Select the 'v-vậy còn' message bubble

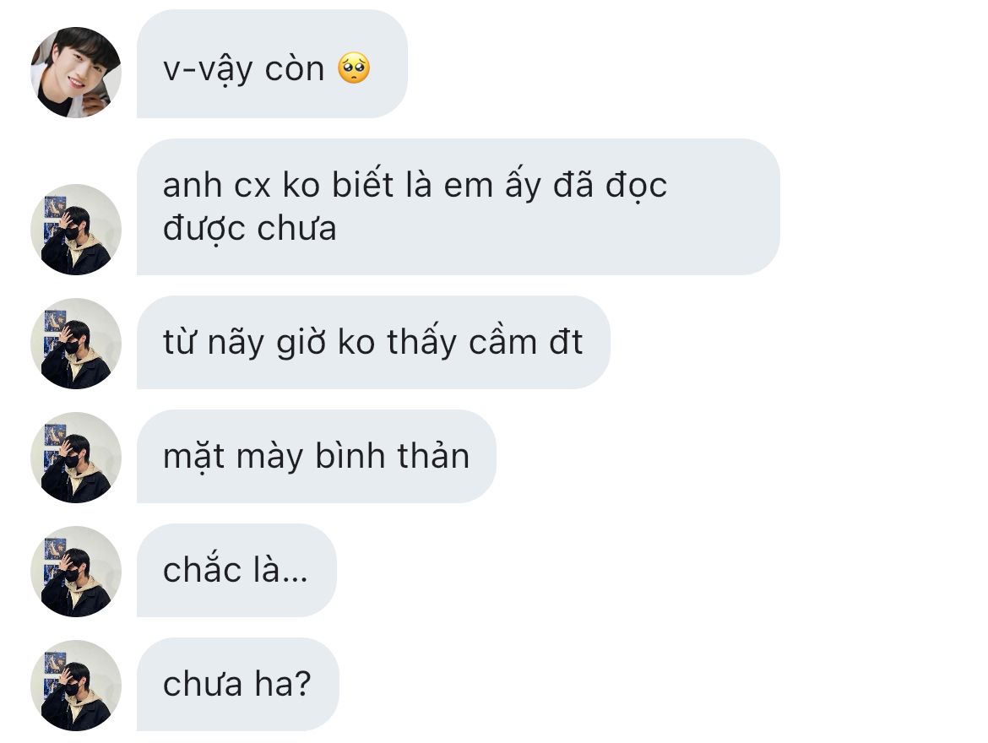tap(272, 63)
